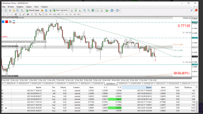Click the globe market icon
203x114 pixels.
pyautogui.click(x=50, y=10)
